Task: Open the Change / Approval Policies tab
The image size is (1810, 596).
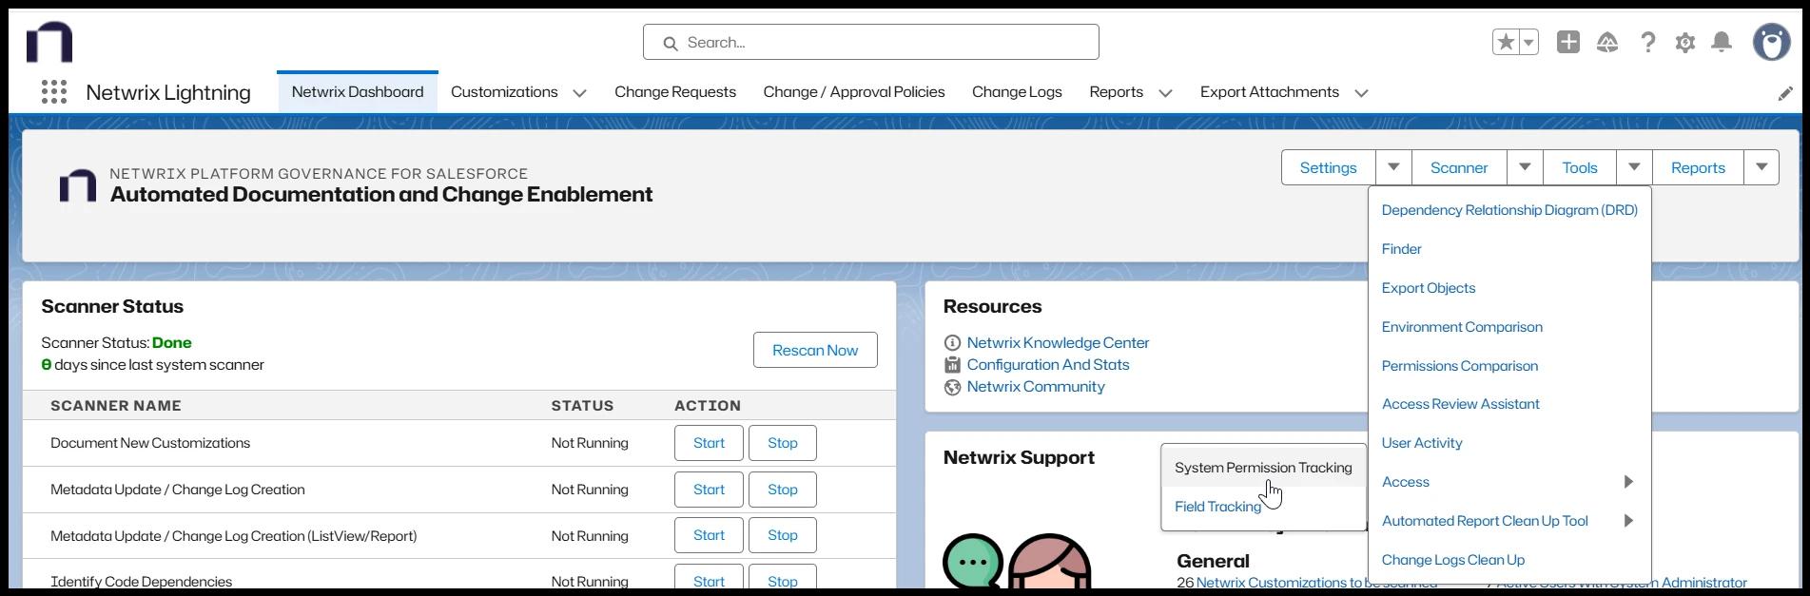Action: coord(854,92)
